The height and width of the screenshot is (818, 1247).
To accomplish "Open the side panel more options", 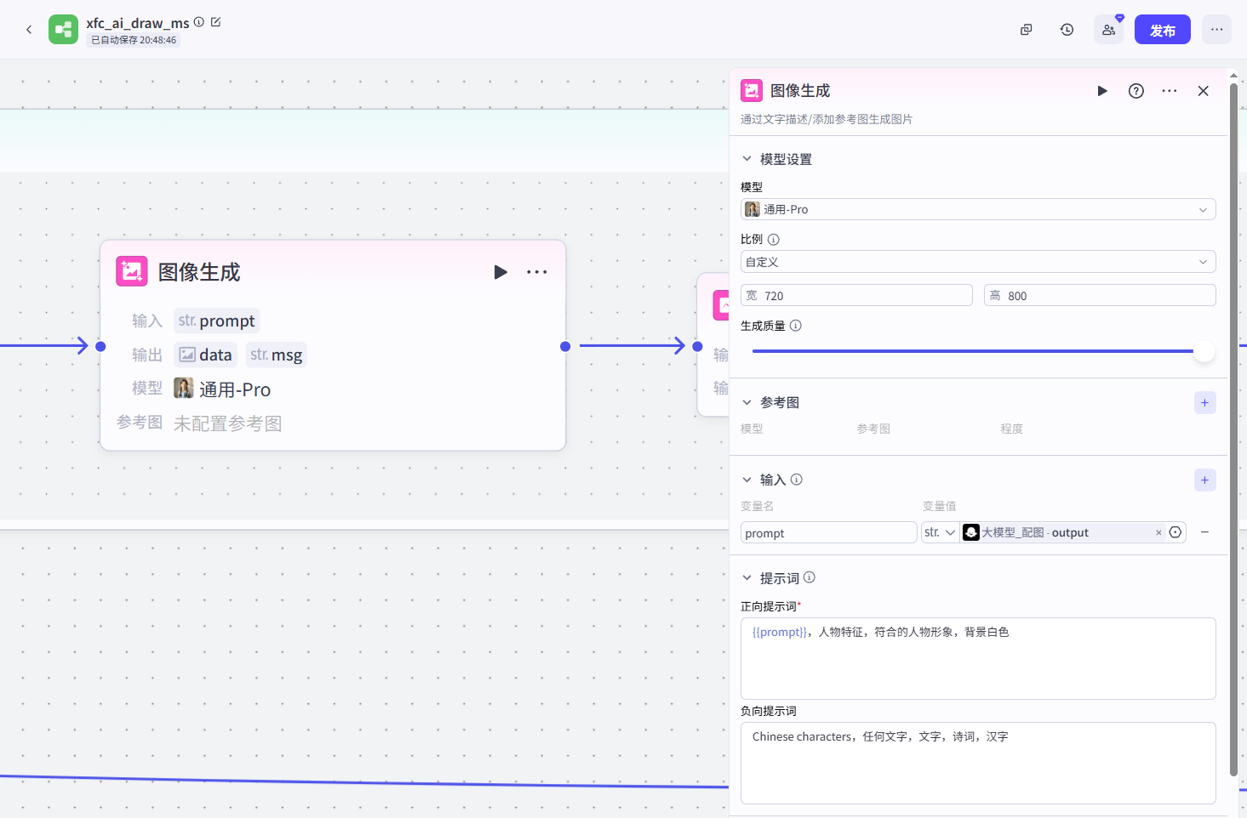I will click(1170, 91).
